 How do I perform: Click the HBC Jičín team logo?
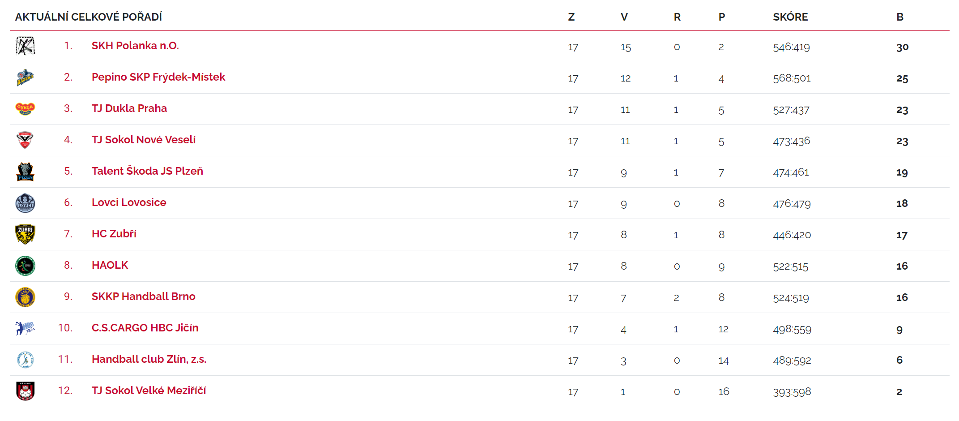[26, 328]
